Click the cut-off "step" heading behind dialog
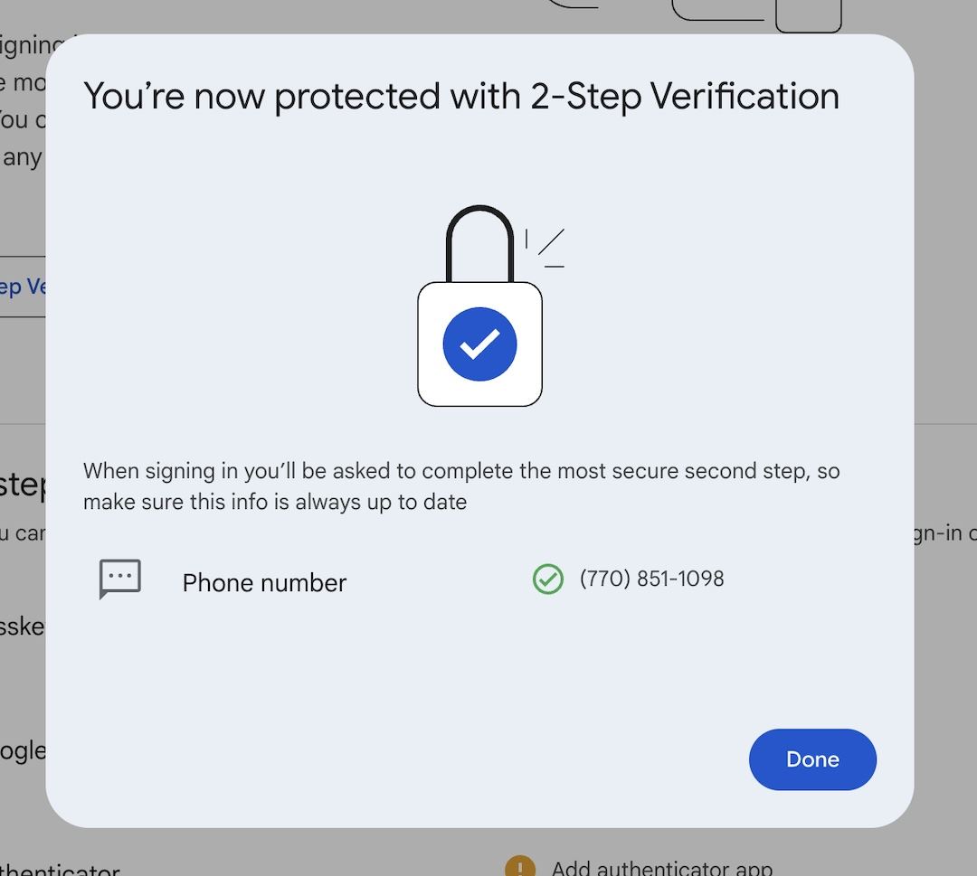This screenshot has height=876, width=977. tap(22, 485)
